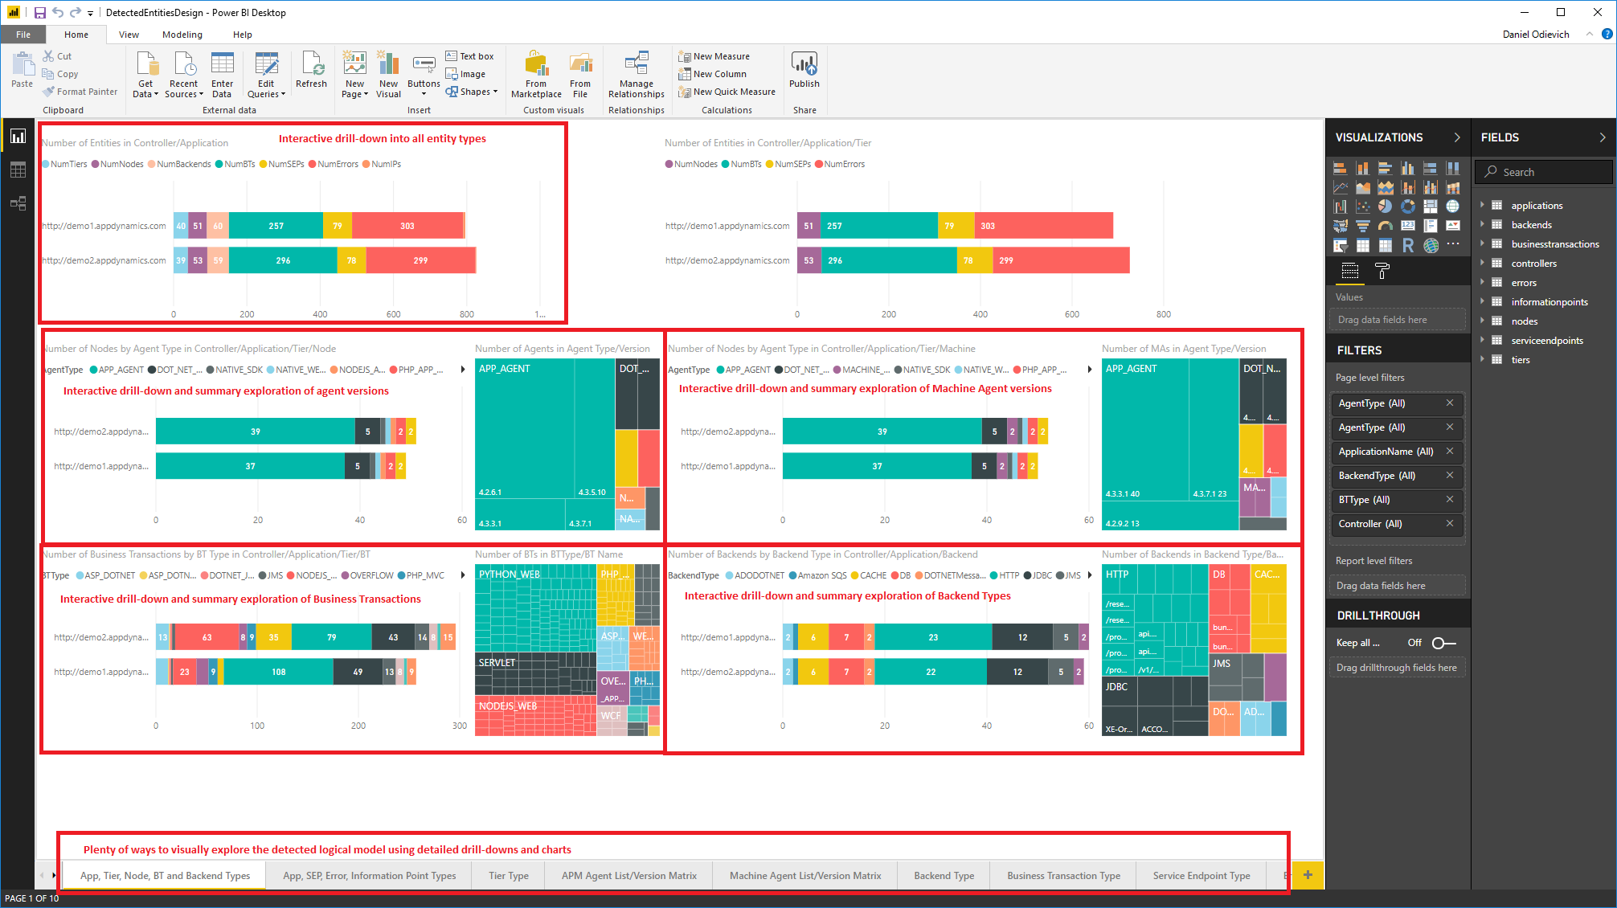Remove the BackendType (All) filter
This screenshot has height=908, width=1617.
[x=1450, y=476]
